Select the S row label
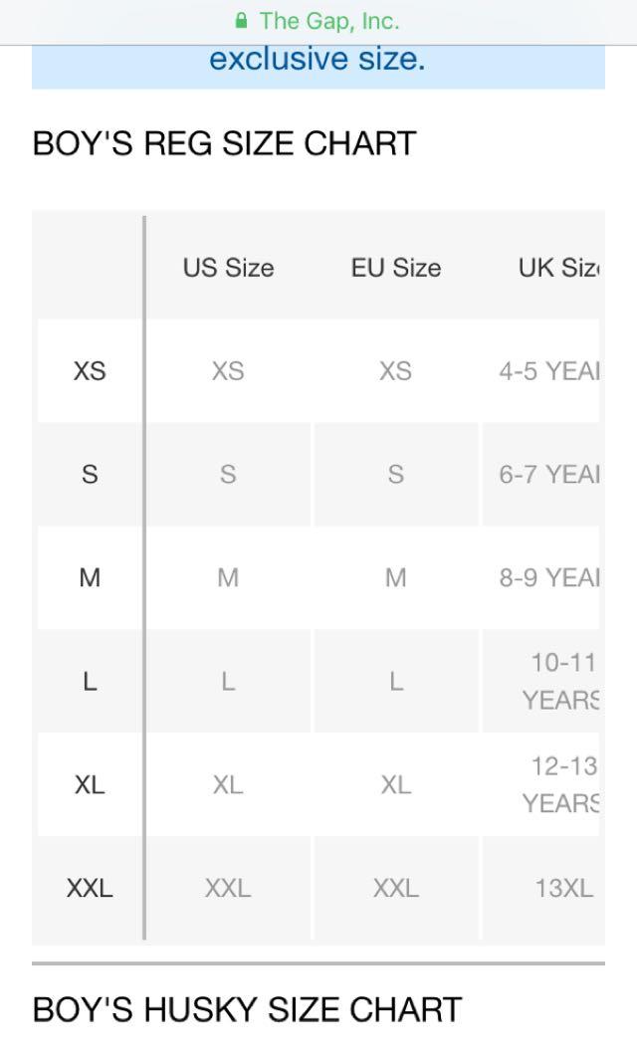637x1062 pixels. coord(90,474)
